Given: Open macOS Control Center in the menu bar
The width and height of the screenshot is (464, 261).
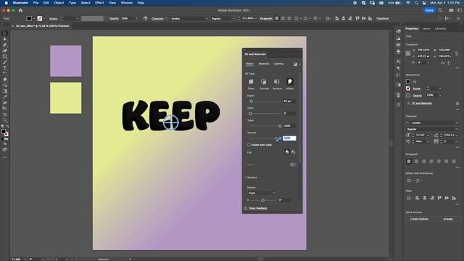Looking at the screenshot, I should (424, 3).
